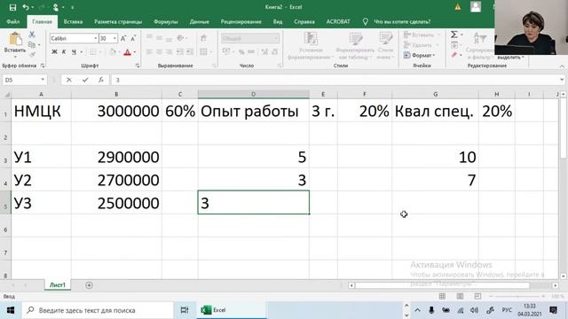
Task: Expand the Paste options arrow under Вставить
Action: click(x=15, y=57)
